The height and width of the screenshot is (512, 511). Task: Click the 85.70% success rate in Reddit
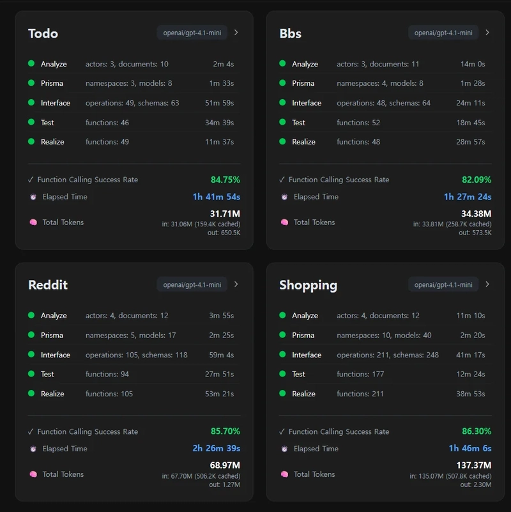pos(225,431)
